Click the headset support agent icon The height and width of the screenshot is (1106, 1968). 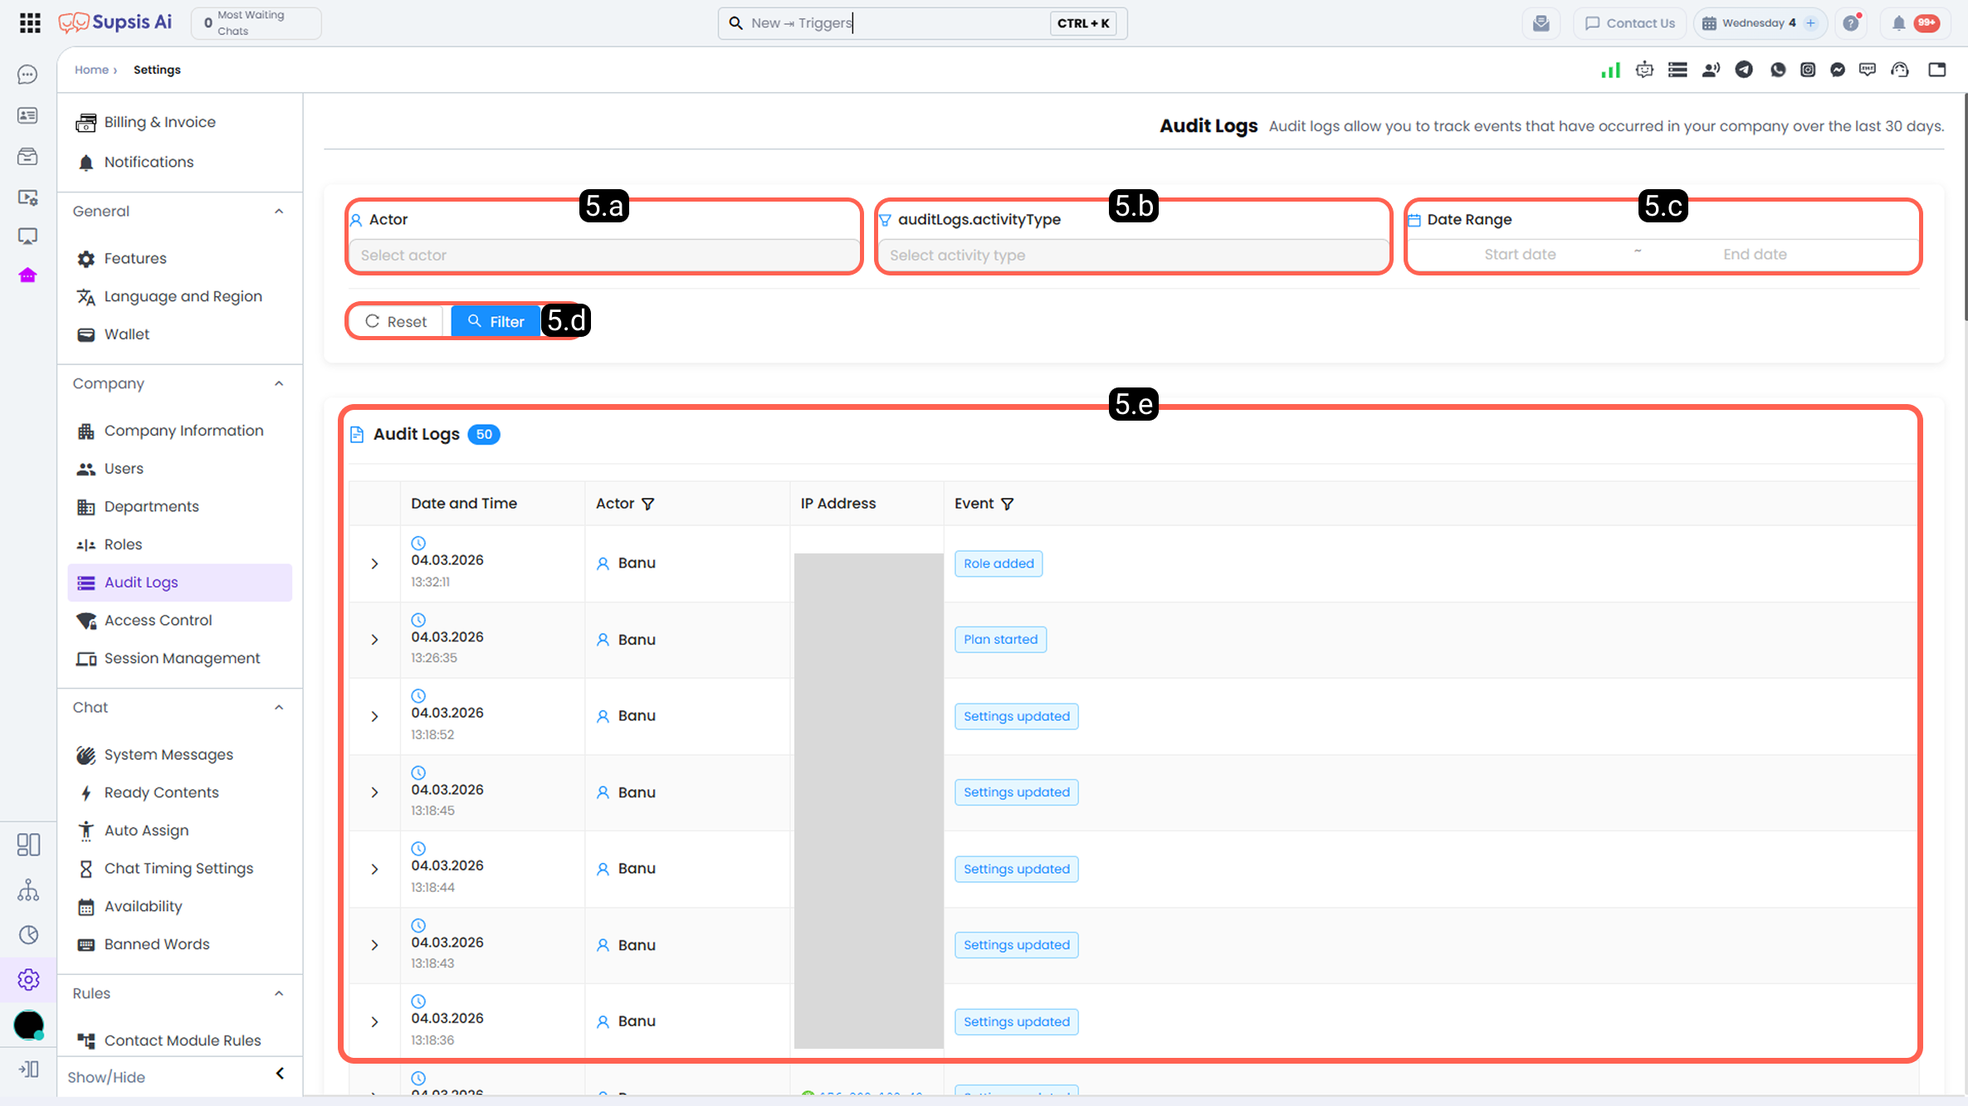click(x=1900, y=70)
